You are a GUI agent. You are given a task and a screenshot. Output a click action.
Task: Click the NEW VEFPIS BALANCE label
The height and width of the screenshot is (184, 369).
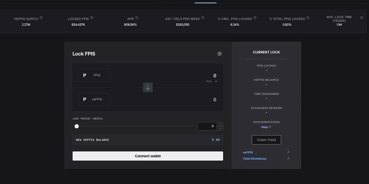point(93,140)
